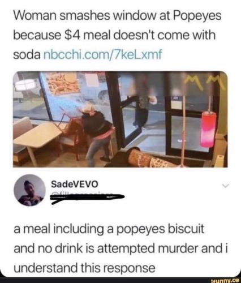The width and height of the screenshot is (241, 283).
Task: Open the SadeVEVO display name profile
Action: click(75, 184)
